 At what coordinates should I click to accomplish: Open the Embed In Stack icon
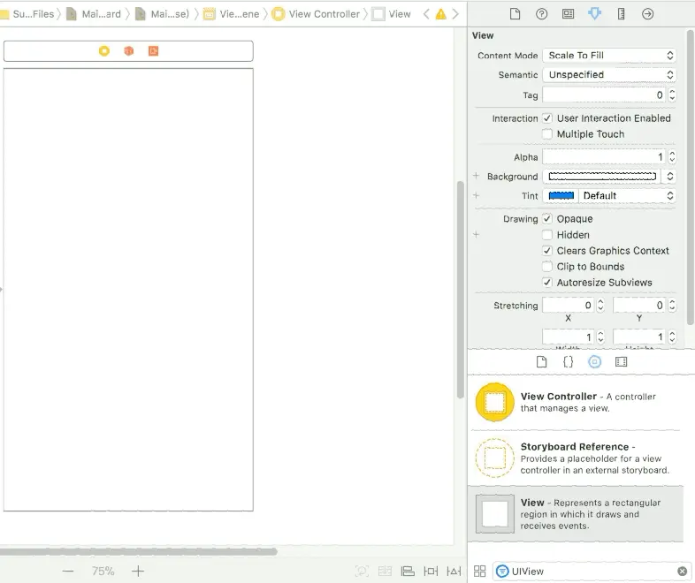[385, 571]
